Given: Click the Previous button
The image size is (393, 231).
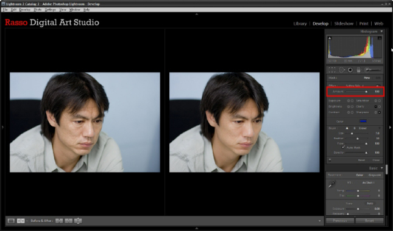Looking at the screenshot, I should [339, 221].
